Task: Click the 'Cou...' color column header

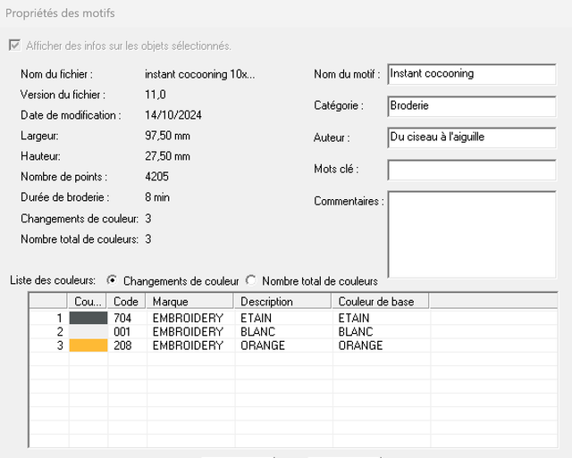Action: point(88,302)
